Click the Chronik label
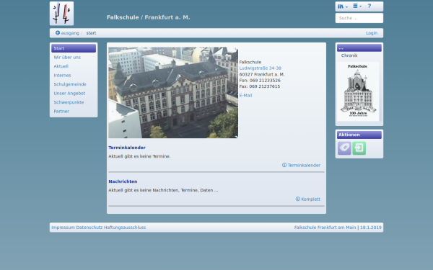This screenshot has width=433, height=270. click(349, 55)
